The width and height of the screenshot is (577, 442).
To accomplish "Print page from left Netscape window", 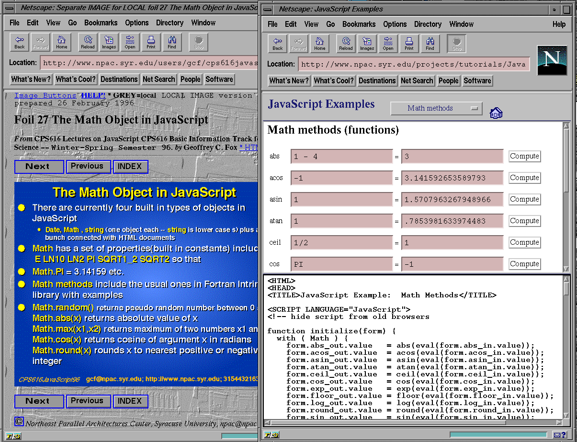I will pyautogui.click(x=151, y=42).
